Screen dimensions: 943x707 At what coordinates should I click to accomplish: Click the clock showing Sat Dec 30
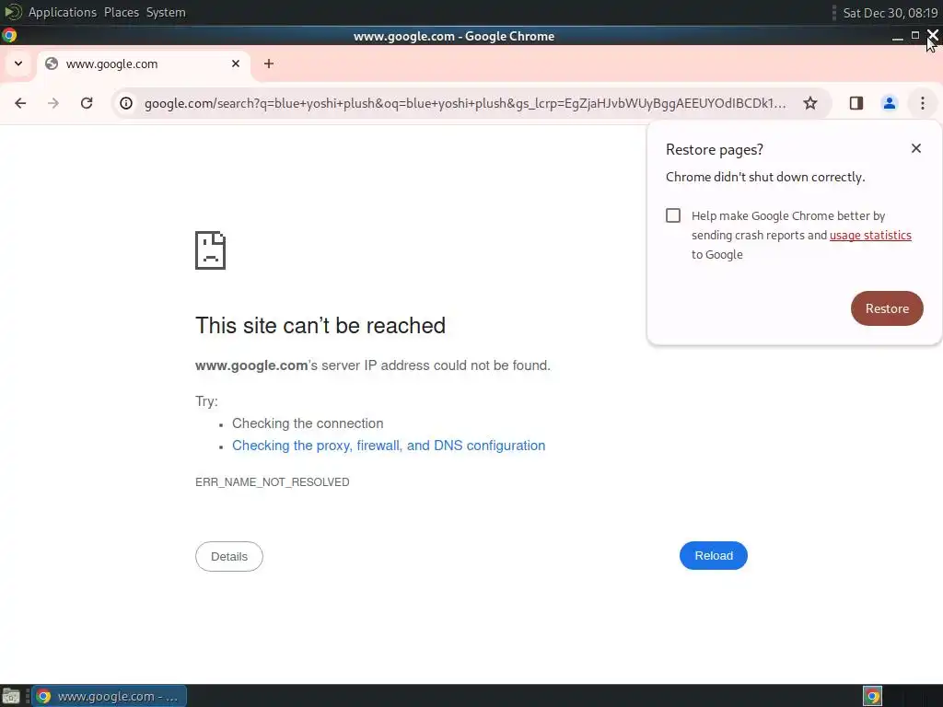point(891,13)
